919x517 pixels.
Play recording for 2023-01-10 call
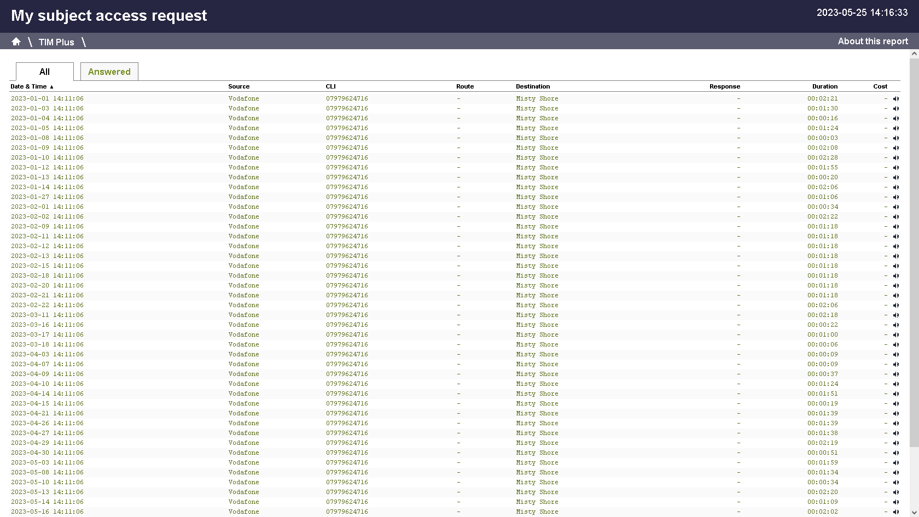coord(896,158)
